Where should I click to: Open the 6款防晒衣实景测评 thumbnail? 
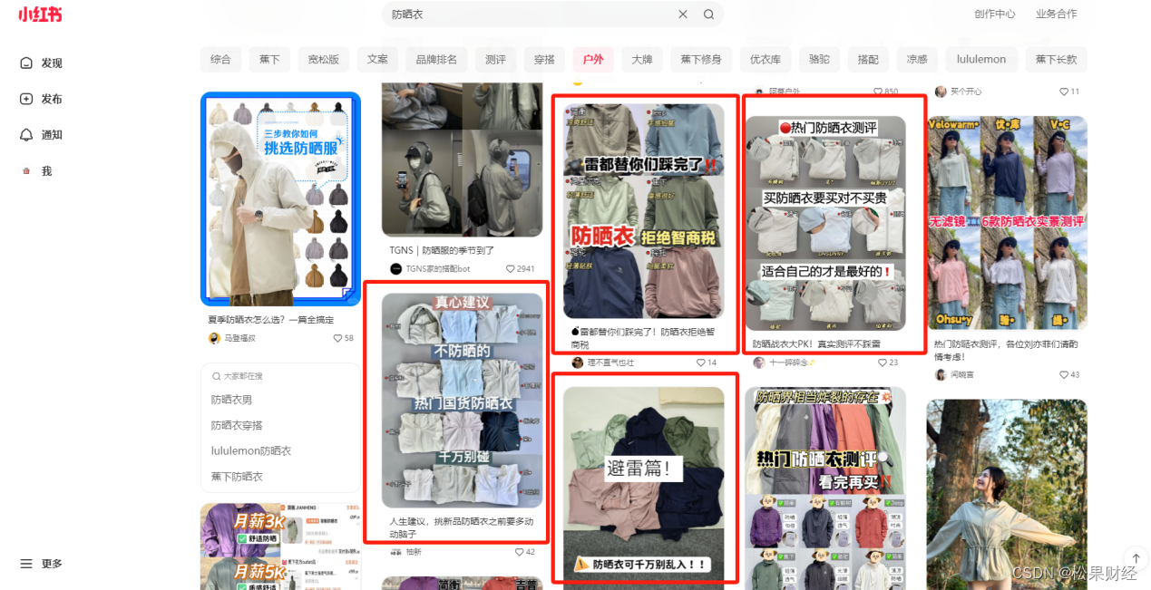click(x=1007, y=223)
